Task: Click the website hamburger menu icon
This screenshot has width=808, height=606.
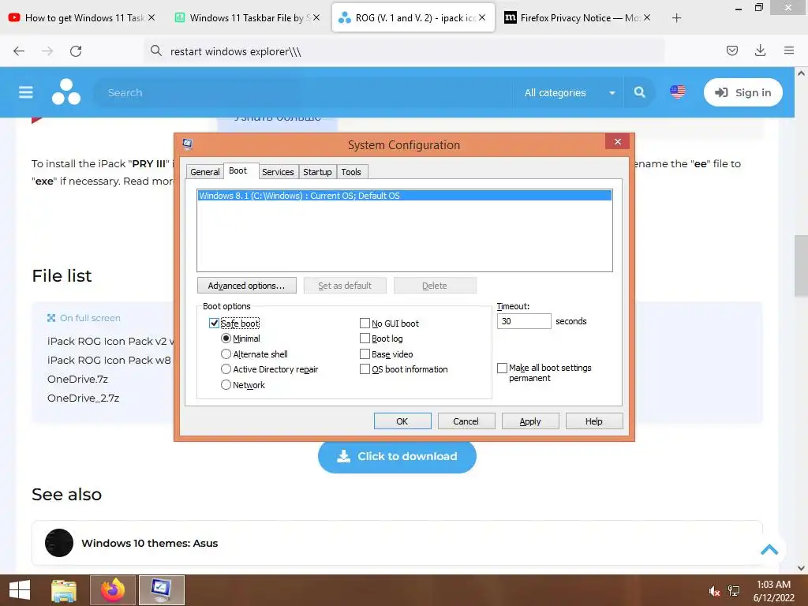Action: [26, 92]
